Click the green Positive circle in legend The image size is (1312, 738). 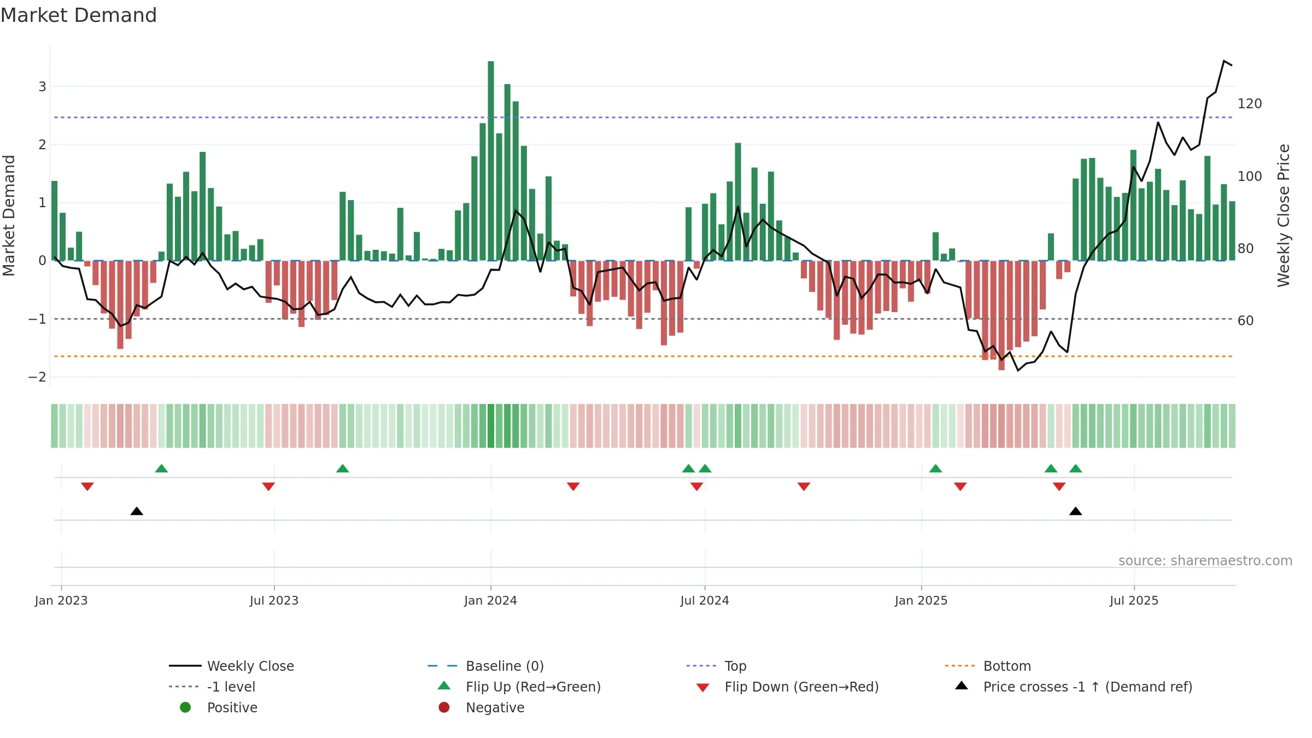coord(185,707)
